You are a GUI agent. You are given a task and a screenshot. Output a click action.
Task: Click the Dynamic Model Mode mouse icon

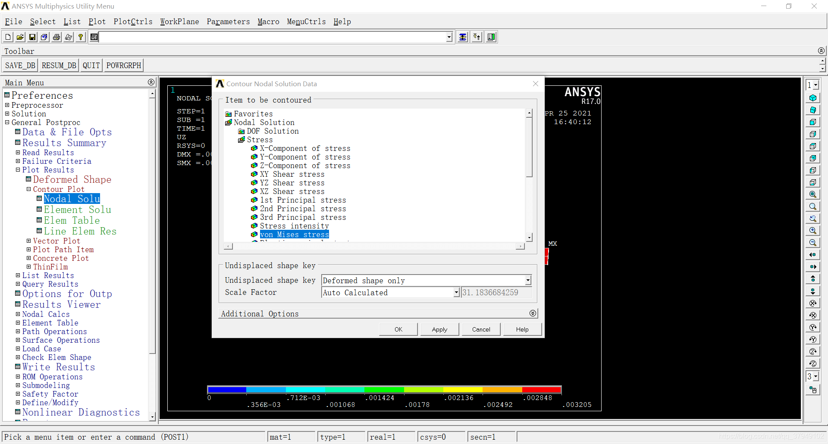(813, 390)
